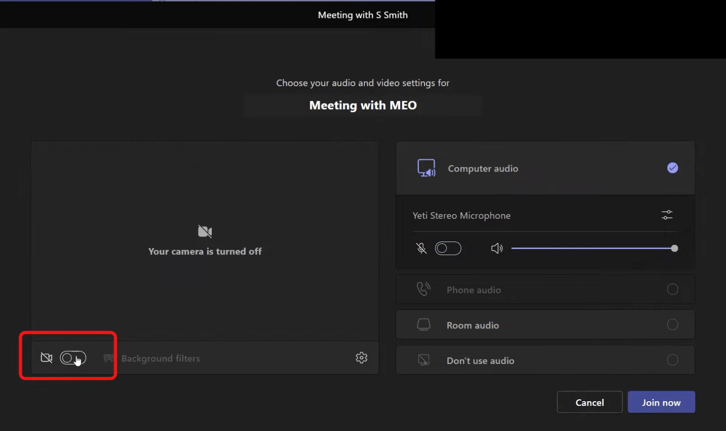The height and width of the screenshot is (431, 726).
Task: Toggle the camera on
Action: (x=72, y=358)
